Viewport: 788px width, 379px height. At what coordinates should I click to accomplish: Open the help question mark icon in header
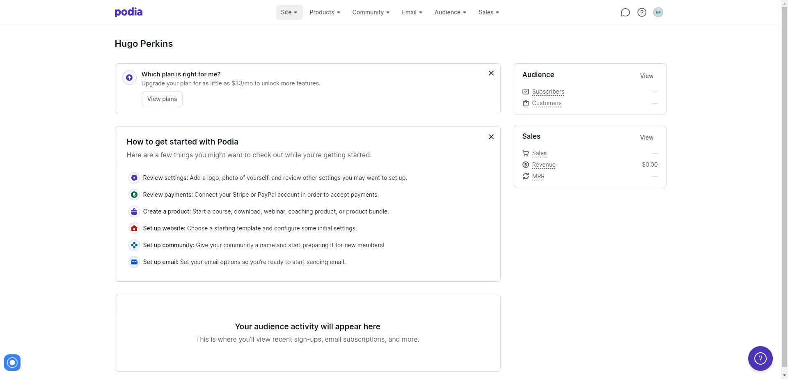(642, 12)
